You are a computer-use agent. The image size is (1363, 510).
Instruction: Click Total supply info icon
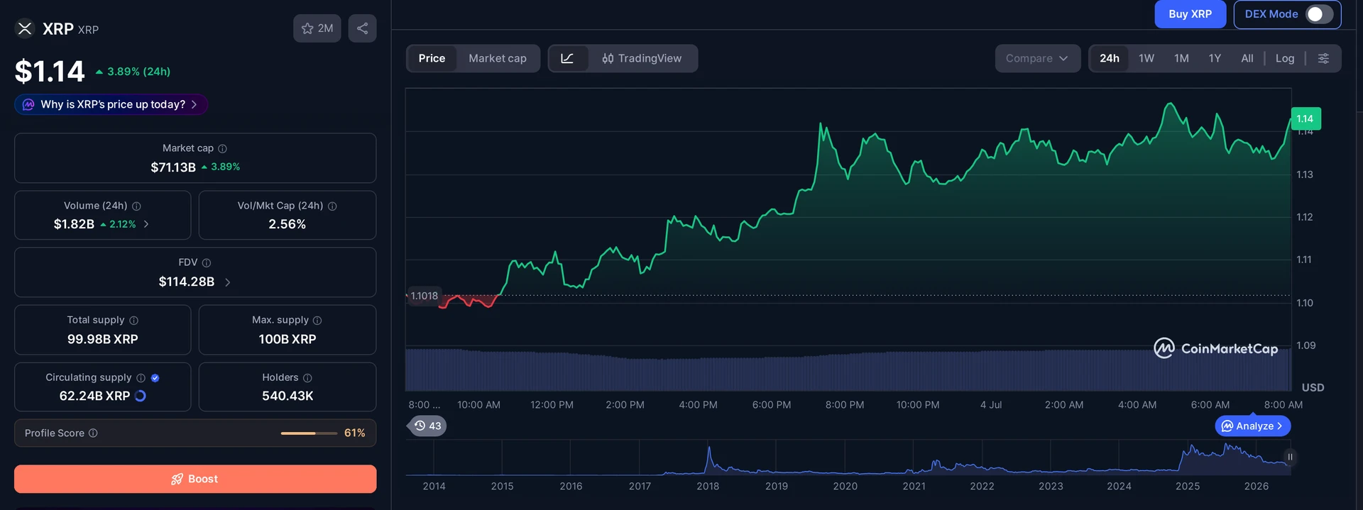pos(133,321)
